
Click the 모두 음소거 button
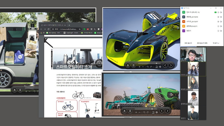tap(188, 43)
